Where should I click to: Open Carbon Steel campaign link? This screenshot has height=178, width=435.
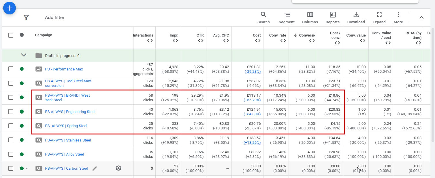point(66,169)
